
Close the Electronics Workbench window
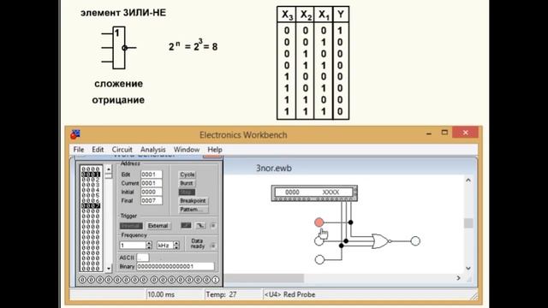tap(465, 133)
